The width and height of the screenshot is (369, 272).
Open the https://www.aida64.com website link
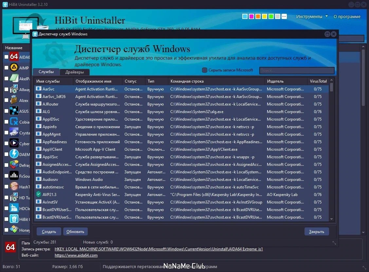[x=76, y=255]
